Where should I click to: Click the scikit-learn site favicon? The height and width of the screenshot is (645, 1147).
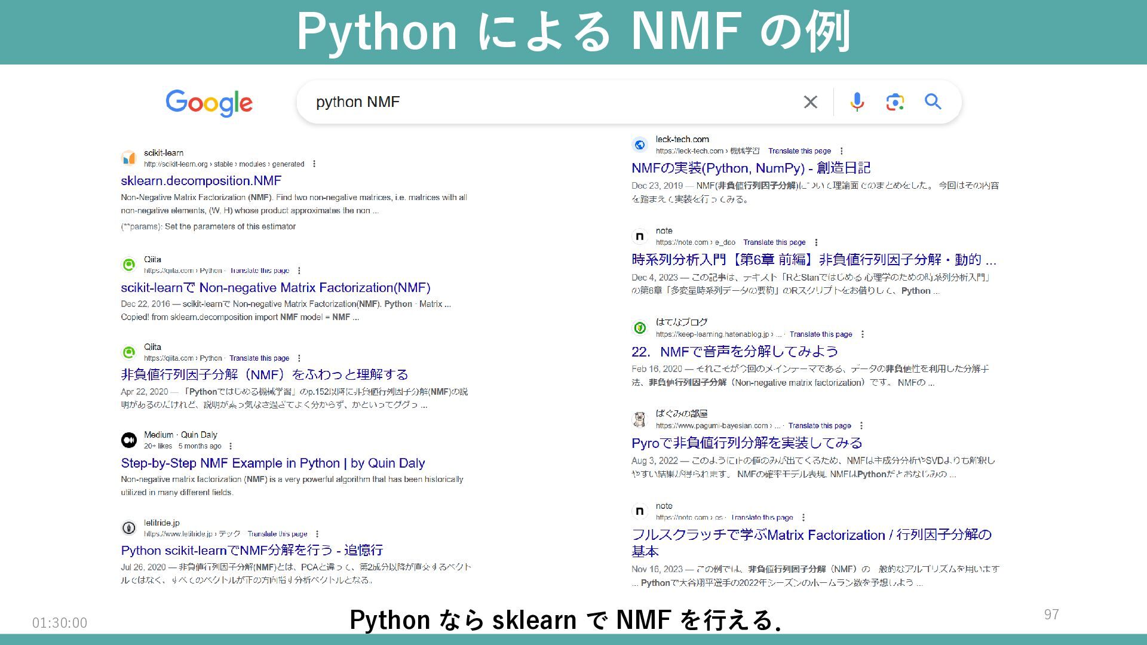click(129, 158)
